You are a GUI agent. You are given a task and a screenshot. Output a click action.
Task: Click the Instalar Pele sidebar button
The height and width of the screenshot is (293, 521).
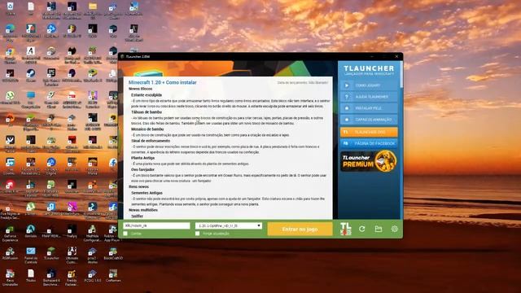[369, 108]
